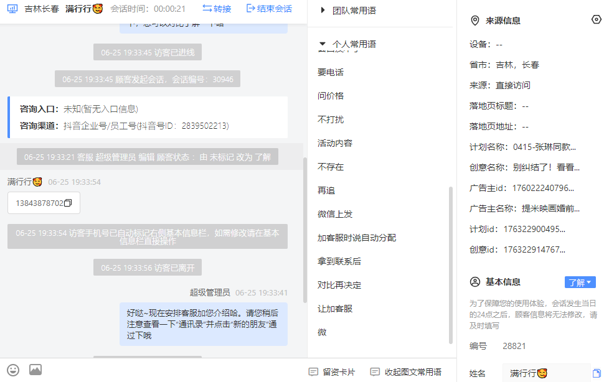Click the 计划名称 0415-张琳同款 row
The width and height of the screenshot is (604, 382).
[x=522, y=147]
